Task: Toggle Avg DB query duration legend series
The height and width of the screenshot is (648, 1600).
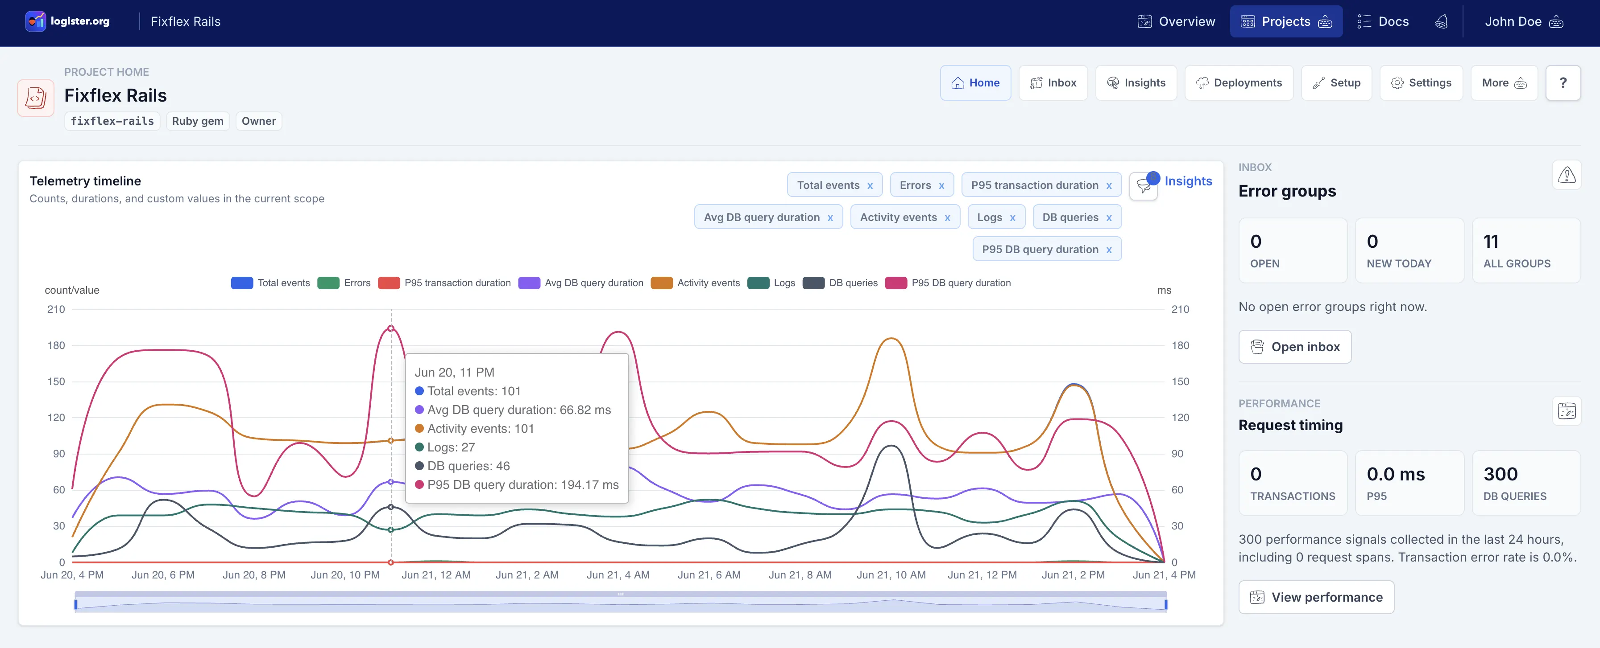Action: (x=581, y=283)
